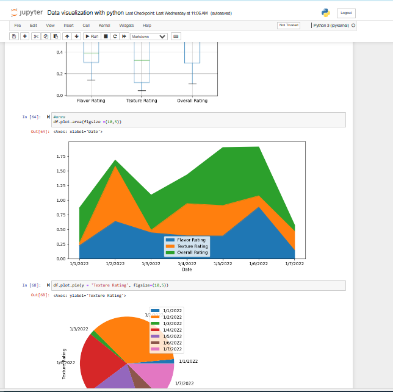
Task: Run cell In [68] via its run icon
Action: [48, 285]
